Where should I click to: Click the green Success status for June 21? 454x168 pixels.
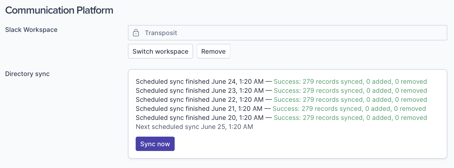point(349,109)
